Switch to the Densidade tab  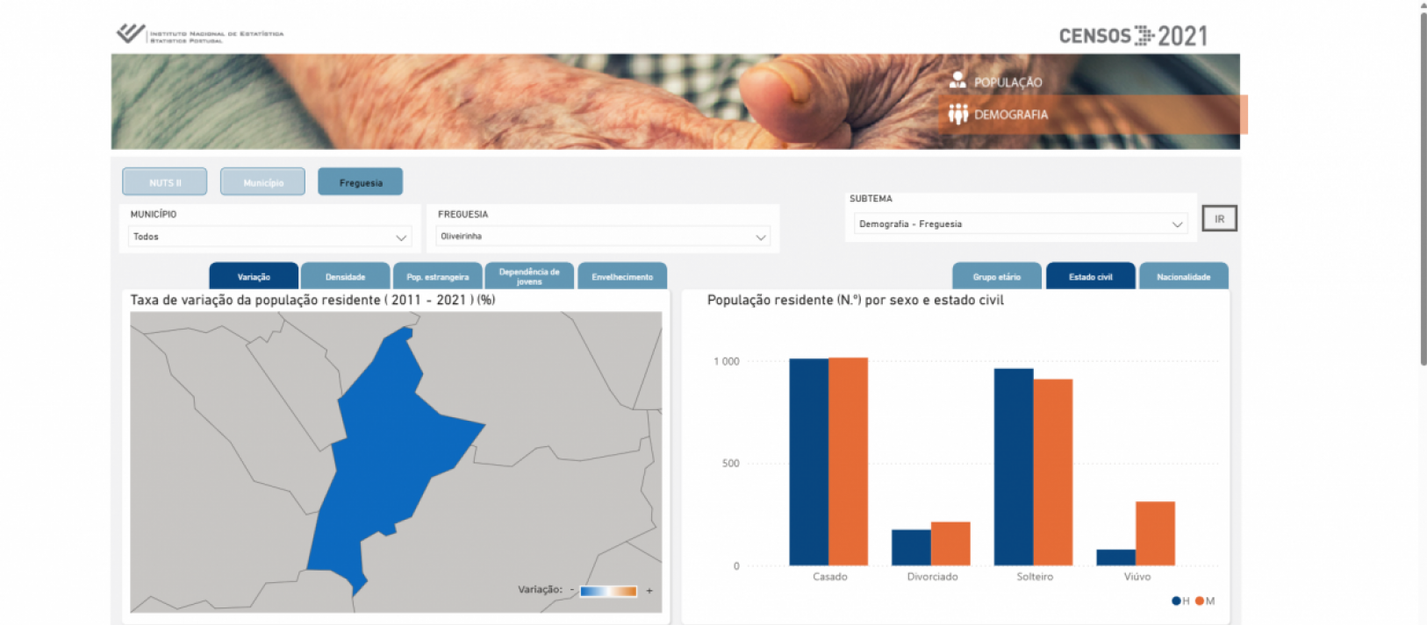point(345,276)
